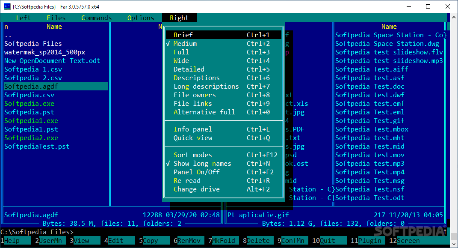Click the Far Manager title bar icon

click(x=7, y=6)
